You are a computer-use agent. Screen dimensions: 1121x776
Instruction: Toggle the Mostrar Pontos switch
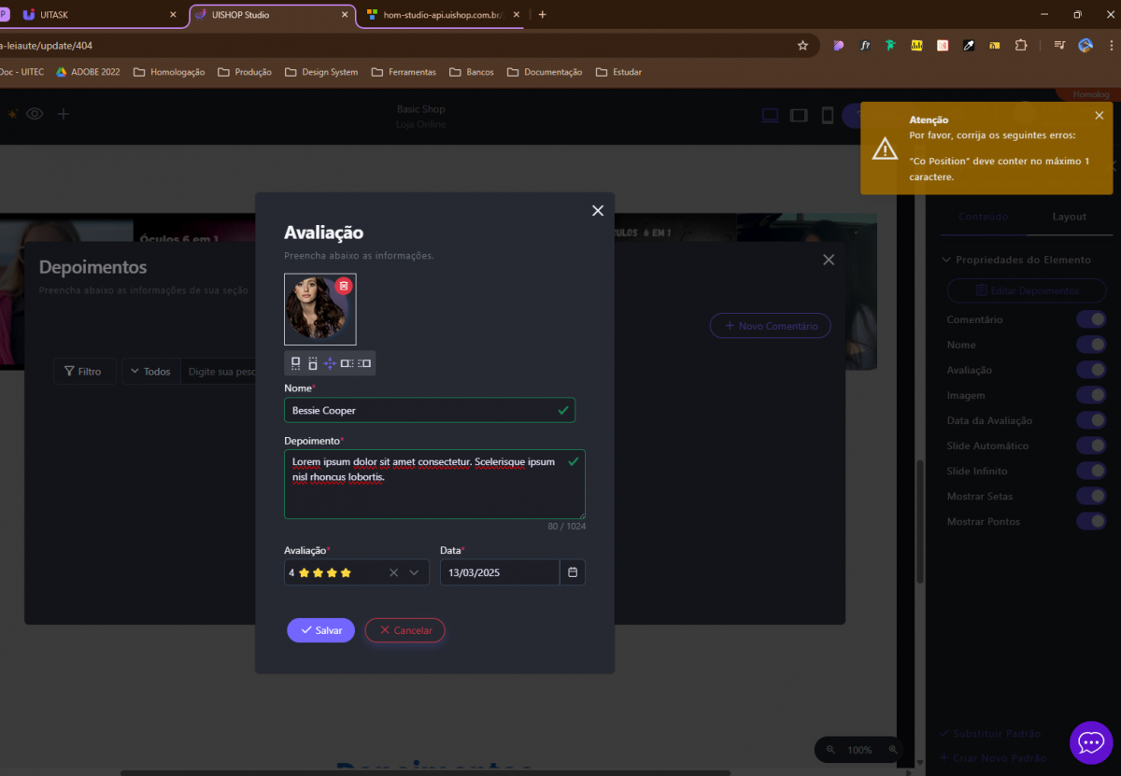tap(1091, 521)
